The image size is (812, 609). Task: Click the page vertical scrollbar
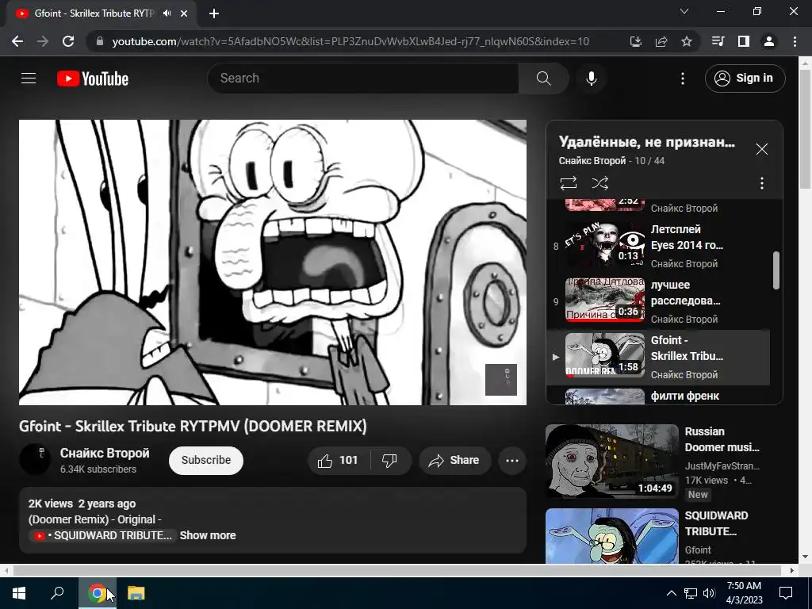point(805,129)
